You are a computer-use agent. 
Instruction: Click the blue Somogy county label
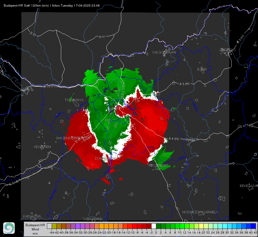click(53, 194)
